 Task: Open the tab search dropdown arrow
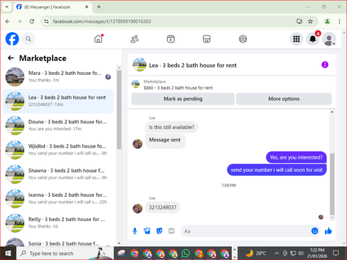(7, 7)
